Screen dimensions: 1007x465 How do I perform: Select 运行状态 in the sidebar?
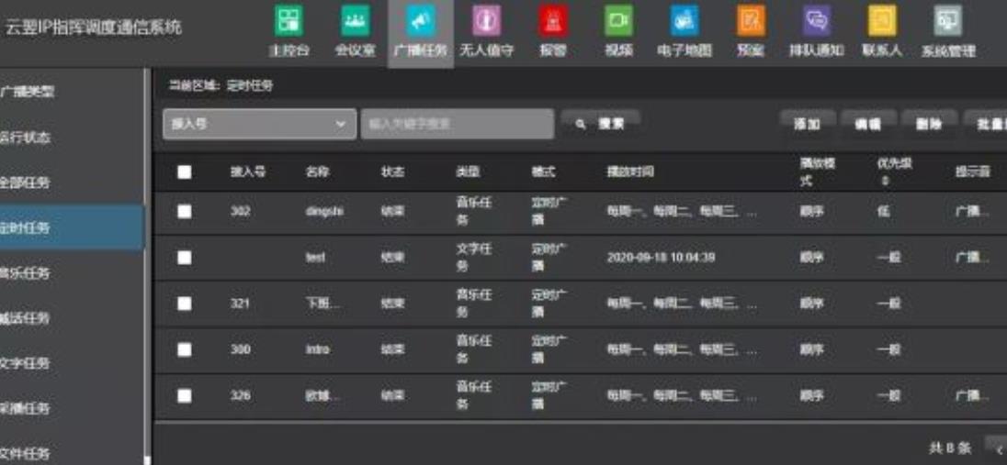pos(26,138)
